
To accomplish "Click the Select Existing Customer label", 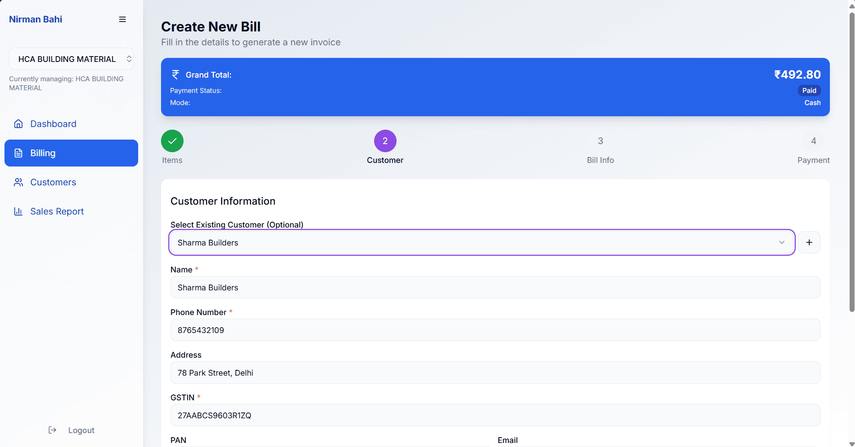I will pos(237,224).
